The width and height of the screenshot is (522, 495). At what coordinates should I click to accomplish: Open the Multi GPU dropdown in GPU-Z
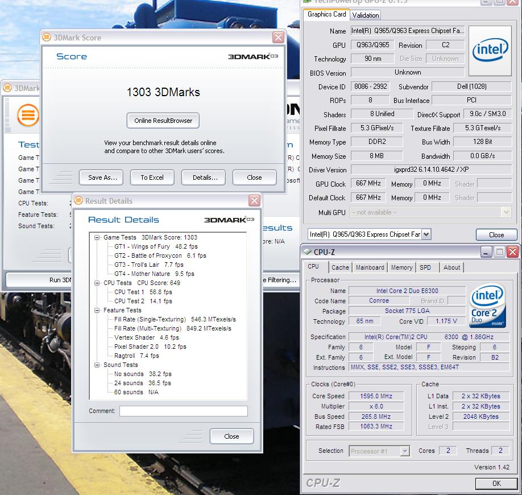tap(506, 212)
